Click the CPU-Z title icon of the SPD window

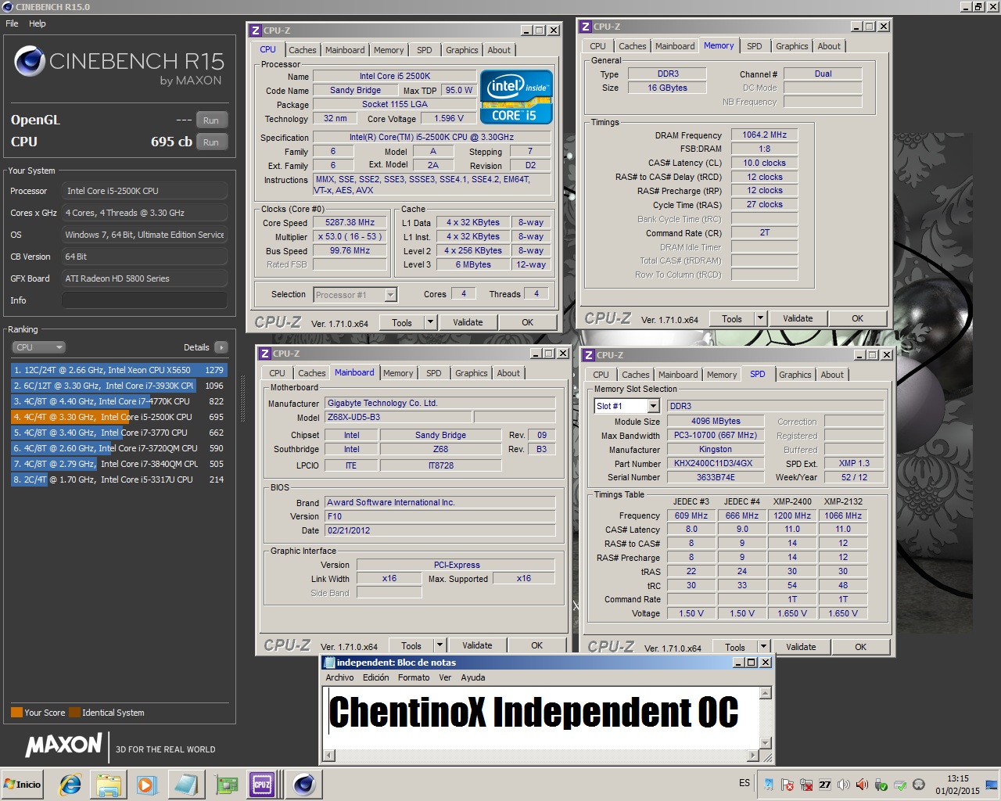(x=589, y=355)
